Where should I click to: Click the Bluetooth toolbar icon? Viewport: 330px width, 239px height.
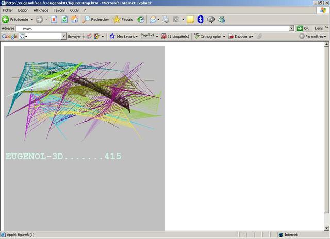201,20
